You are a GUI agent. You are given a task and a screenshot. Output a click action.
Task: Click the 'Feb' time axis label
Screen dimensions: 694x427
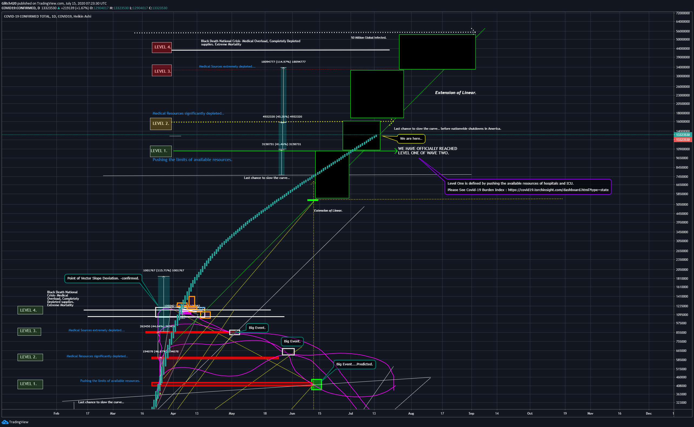click(57, 413)
